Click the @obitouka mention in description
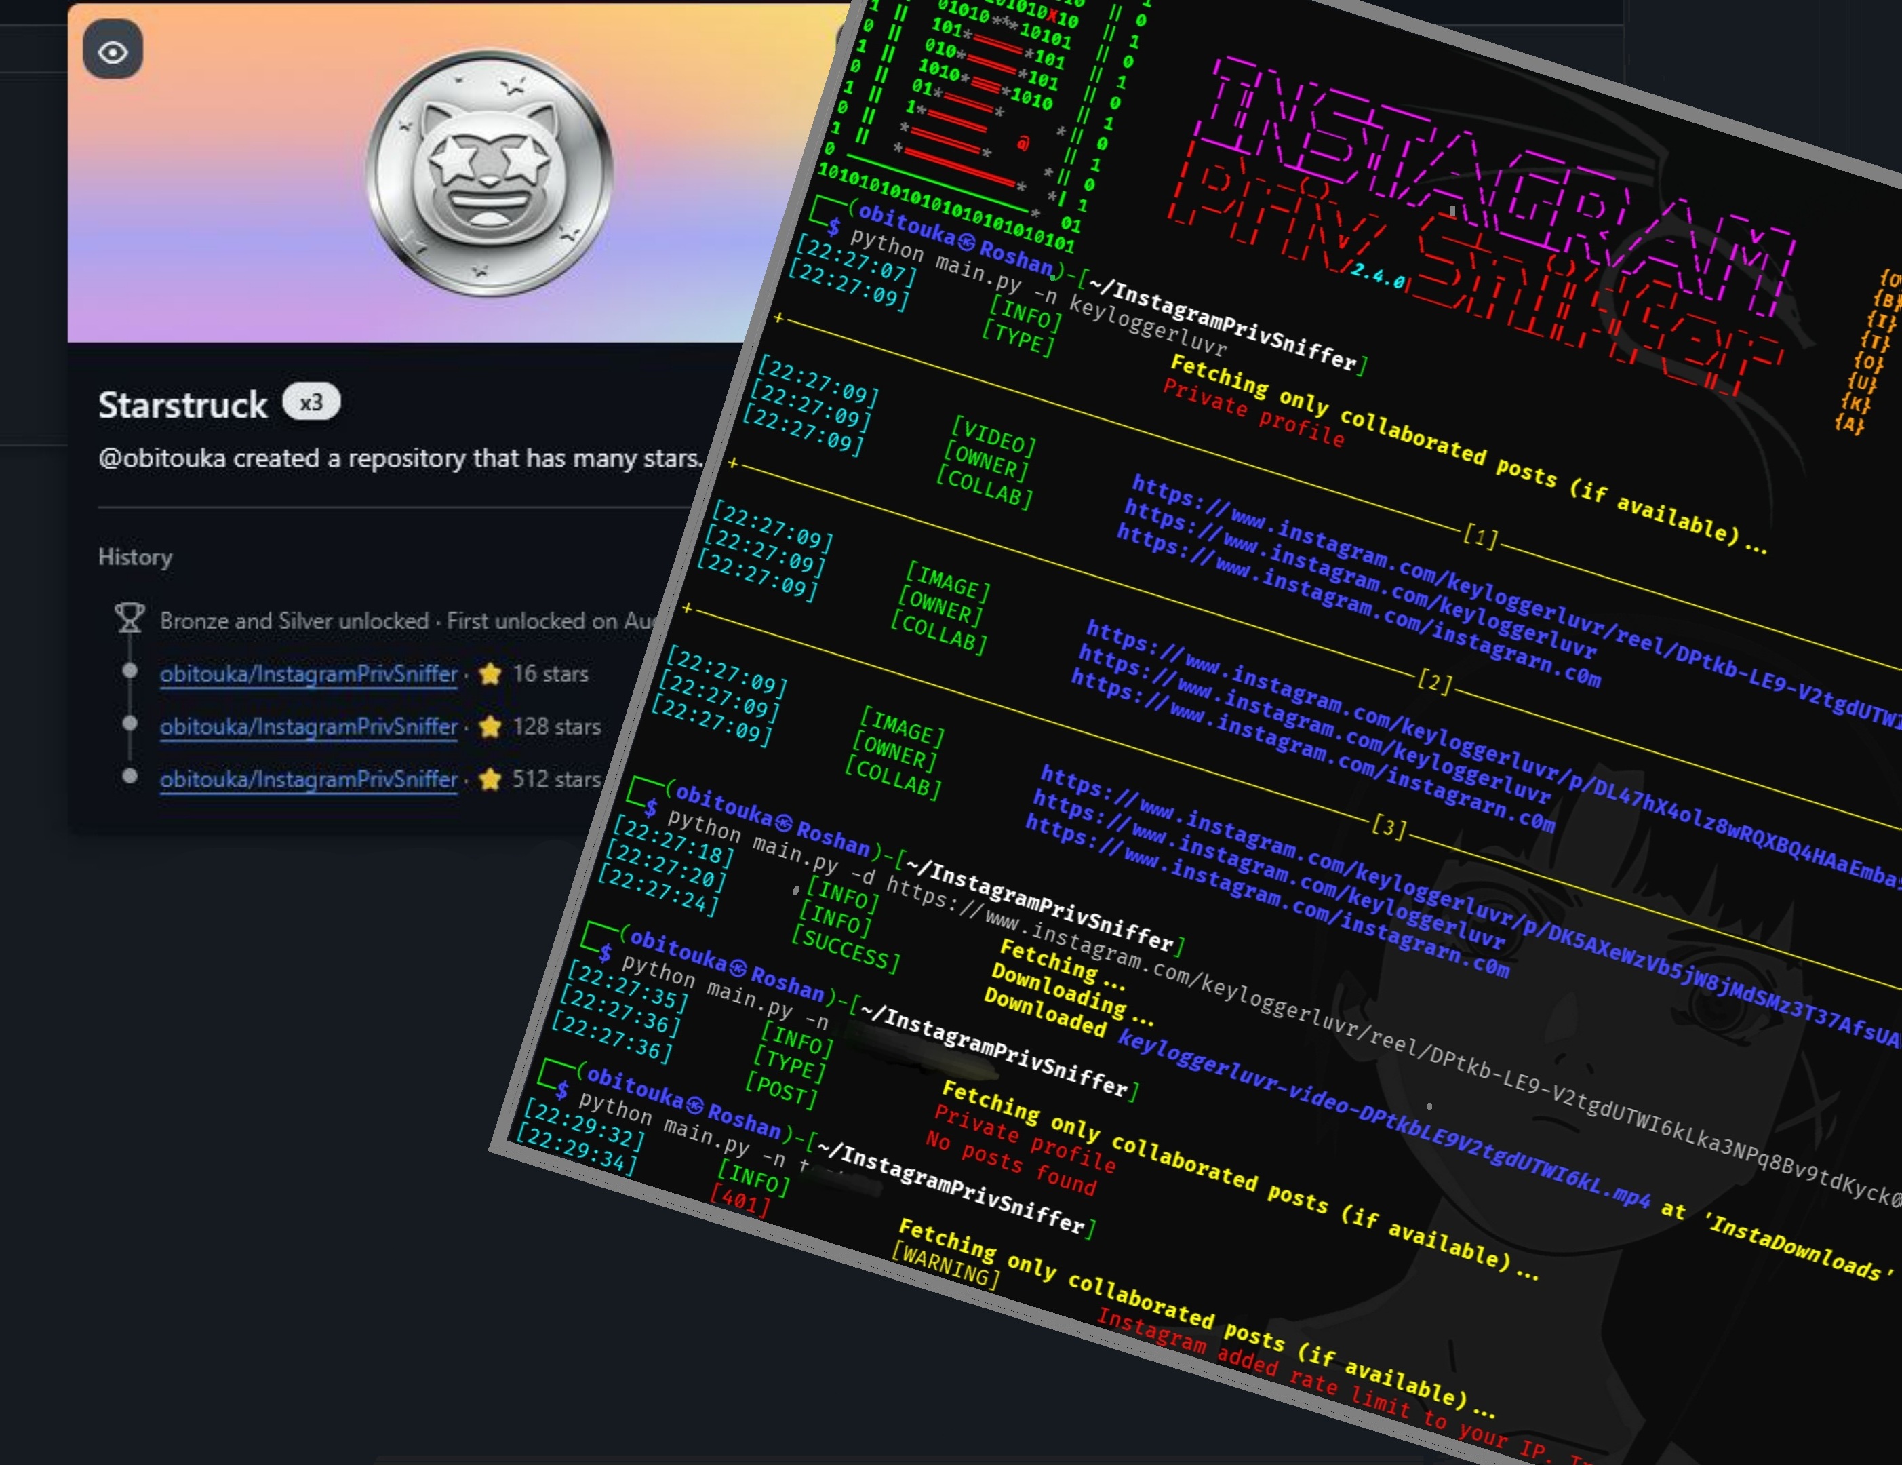This screenshot has height=1465, width=1902. pos(162,458)
